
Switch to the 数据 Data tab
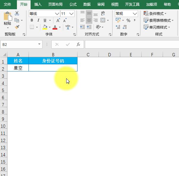(x=87, y=4)
